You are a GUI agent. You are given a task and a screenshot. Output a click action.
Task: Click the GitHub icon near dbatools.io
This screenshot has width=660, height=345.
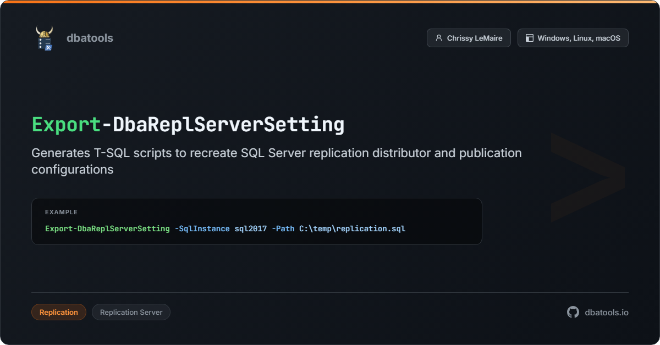coord(573,312)
